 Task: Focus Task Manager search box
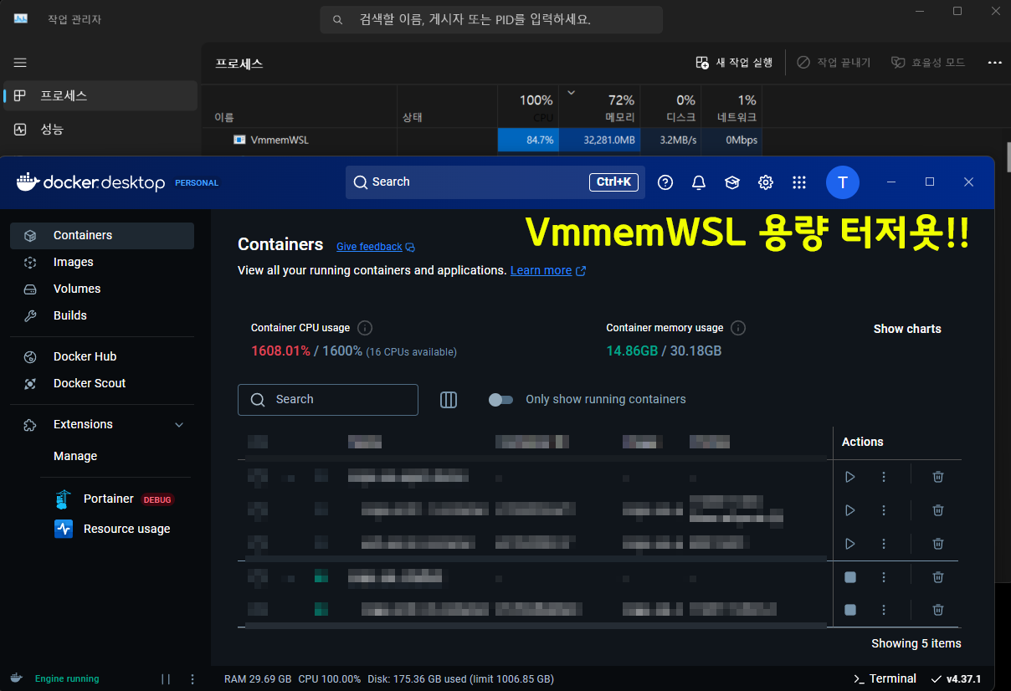(x=491, y=19)
